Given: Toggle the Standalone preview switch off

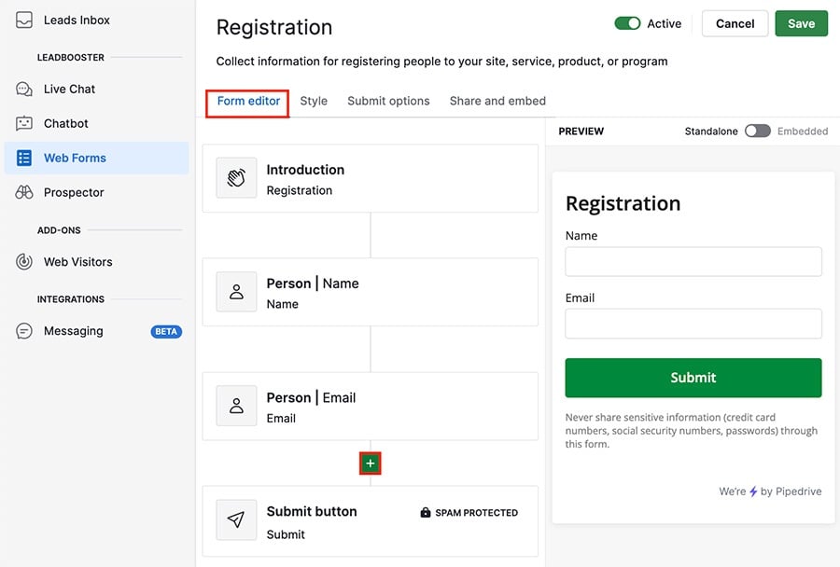Looking at the screenshot, I should click(x=756, y=131).
